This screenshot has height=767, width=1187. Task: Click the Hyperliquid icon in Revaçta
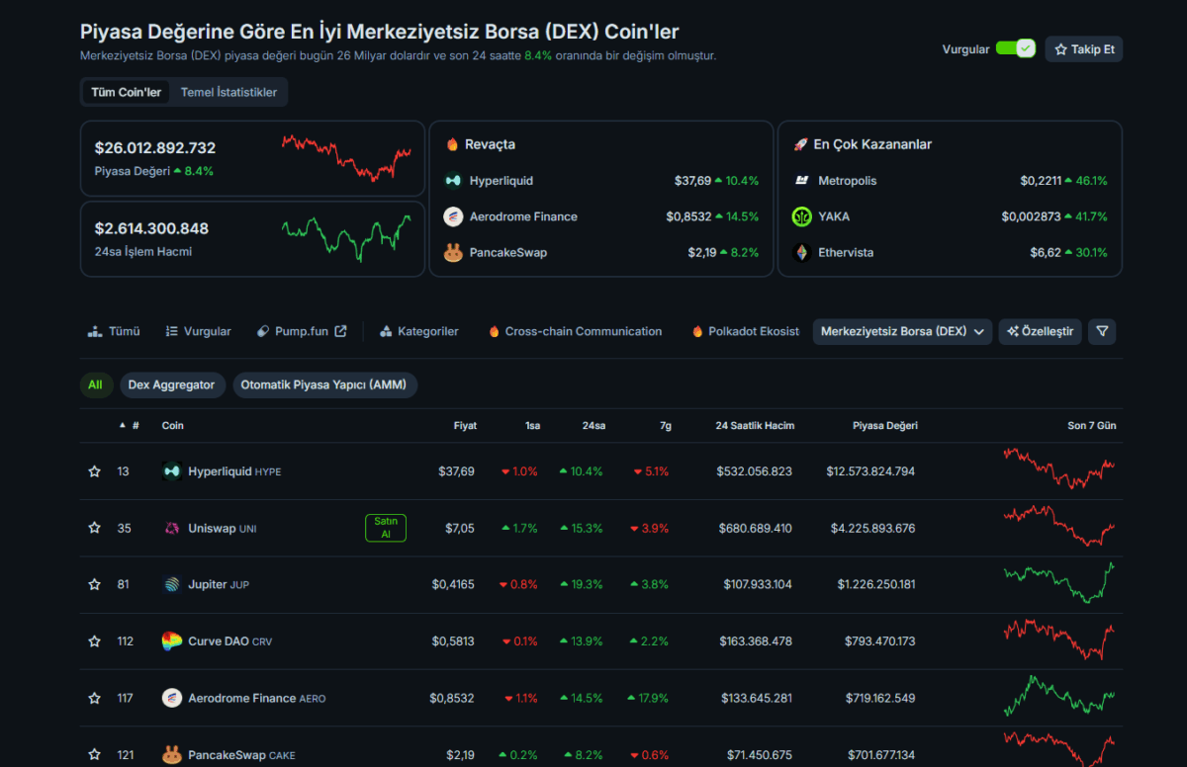453,181
